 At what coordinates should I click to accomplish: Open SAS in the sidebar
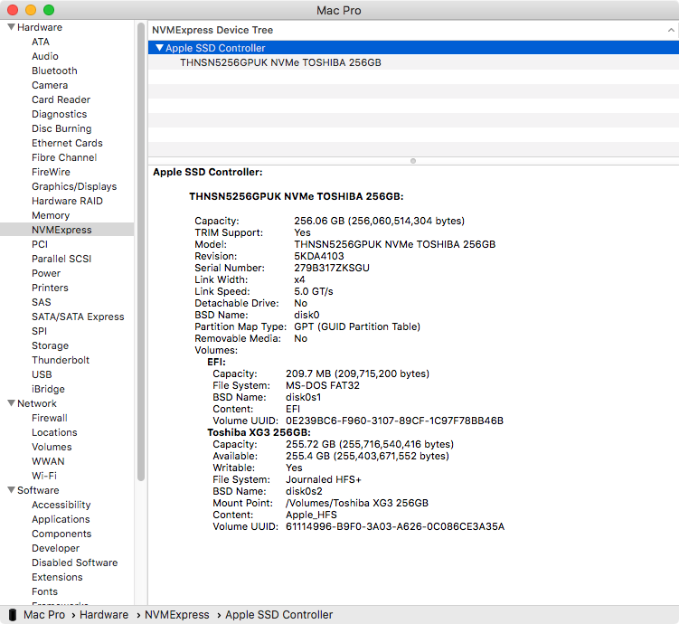click(42, 302)
